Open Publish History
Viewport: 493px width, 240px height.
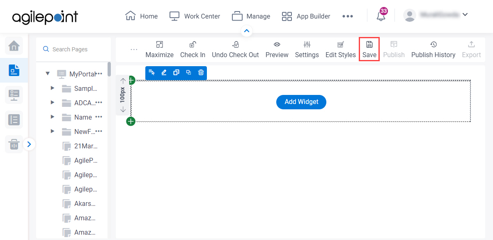[x=433, y=49]
